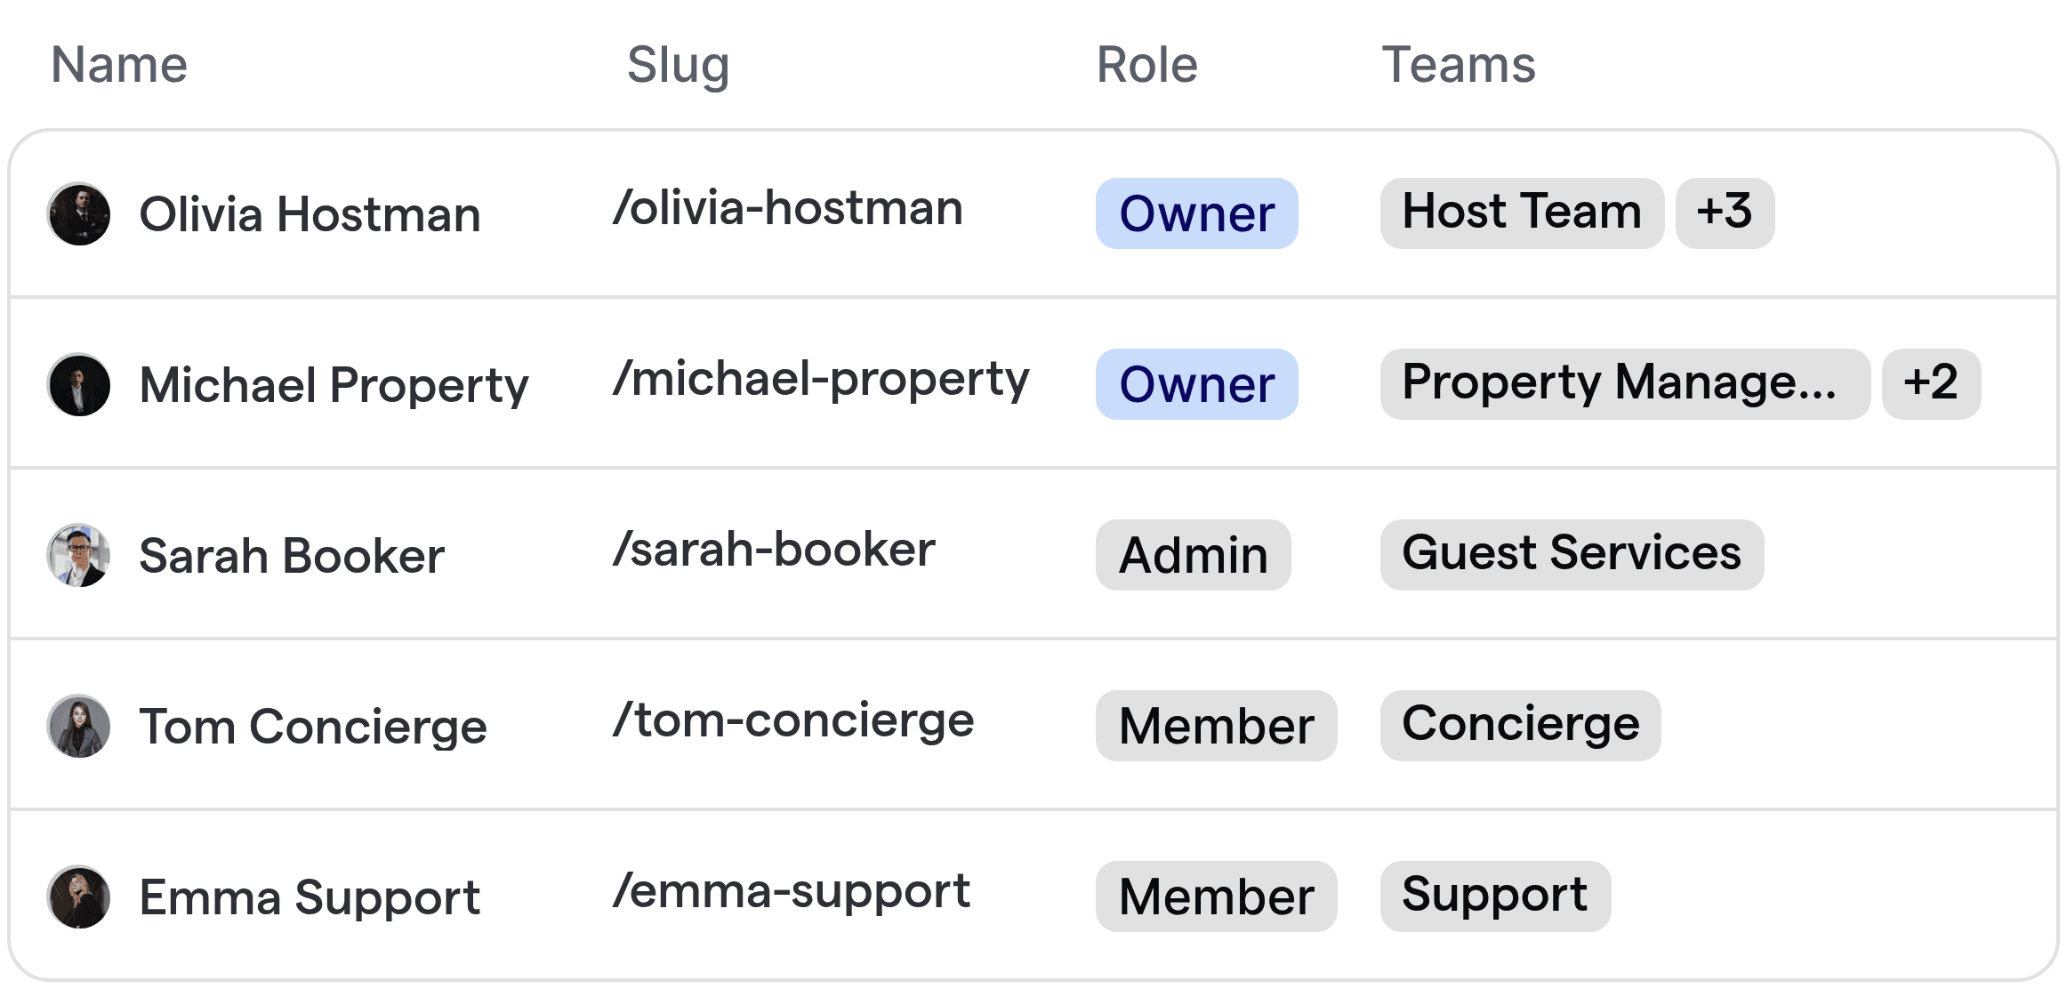
Task: Click Tom Concierge's Member role badge
Action: click(1216, 726)
